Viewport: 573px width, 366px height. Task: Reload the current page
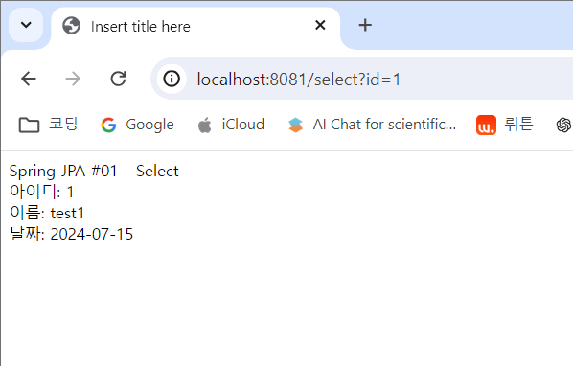(x=119, y=79)
